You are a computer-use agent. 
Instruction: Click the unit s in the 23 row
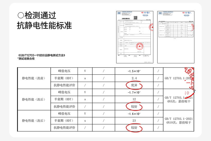click(x=85, y=121)
